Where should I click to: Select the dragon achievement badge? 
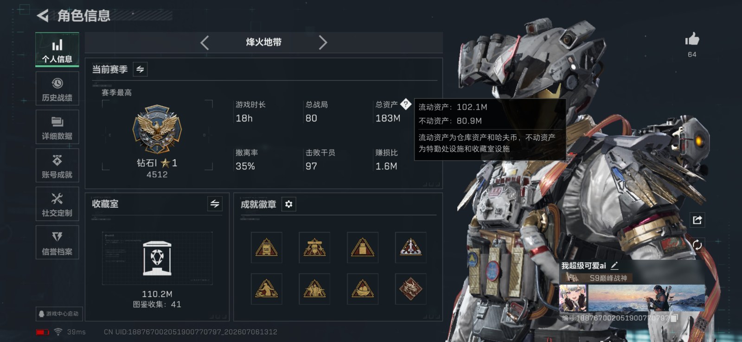coord(410,289)
